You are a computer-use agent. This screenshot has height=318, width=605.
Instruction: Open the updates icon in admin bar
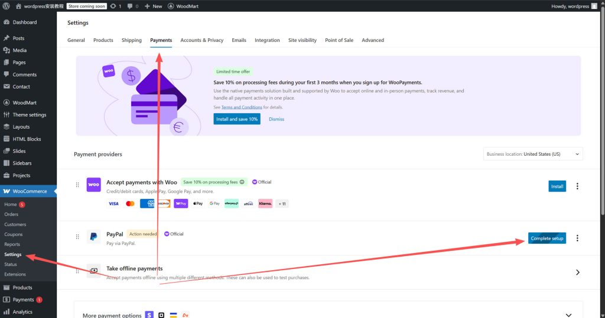pyautogui.click(x=113, y=6)
